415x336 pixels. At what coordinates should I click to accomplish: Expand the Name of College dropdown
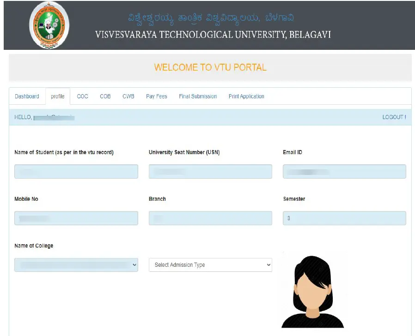(x=76, y=265)
